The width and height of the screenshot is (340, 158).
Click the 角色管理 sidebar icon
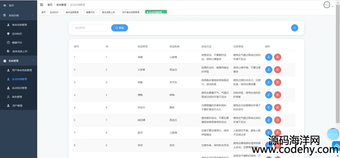8,97
